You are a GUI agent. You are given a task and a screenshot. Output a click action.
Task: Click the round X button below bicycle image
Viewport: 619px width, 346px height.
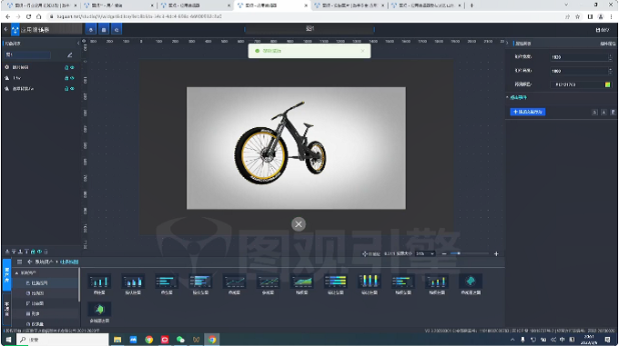pyautogui.click(x=299, y=224)
